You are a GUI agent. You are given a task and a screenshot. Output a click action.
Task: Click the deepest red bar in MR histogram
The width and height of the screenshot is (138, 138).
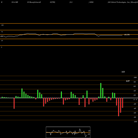coord(119,107)
